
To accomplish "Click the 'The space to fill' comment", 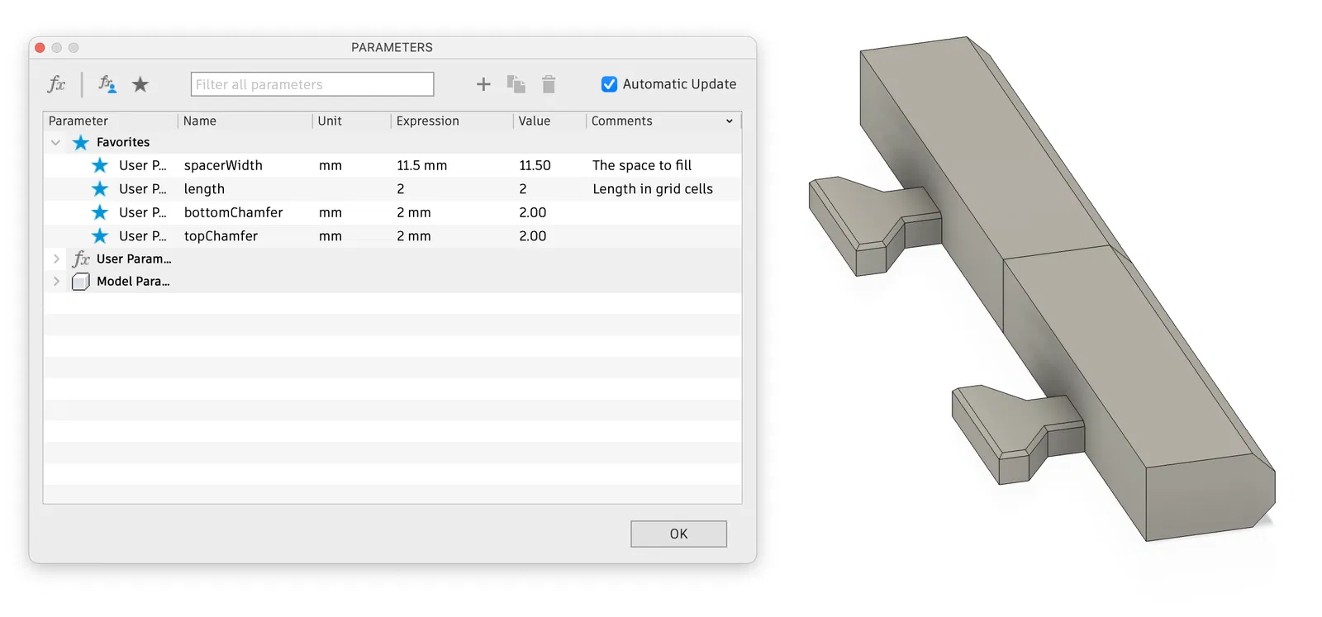I will pyautogui.click(x=642, y=165).
